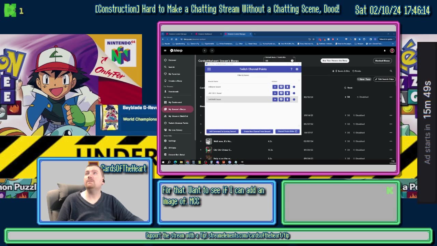Viewport: 437px width, 246px height.
Task: Toggle the JUST DO IT Sound status dot
Action: click(x=294, y=93)
